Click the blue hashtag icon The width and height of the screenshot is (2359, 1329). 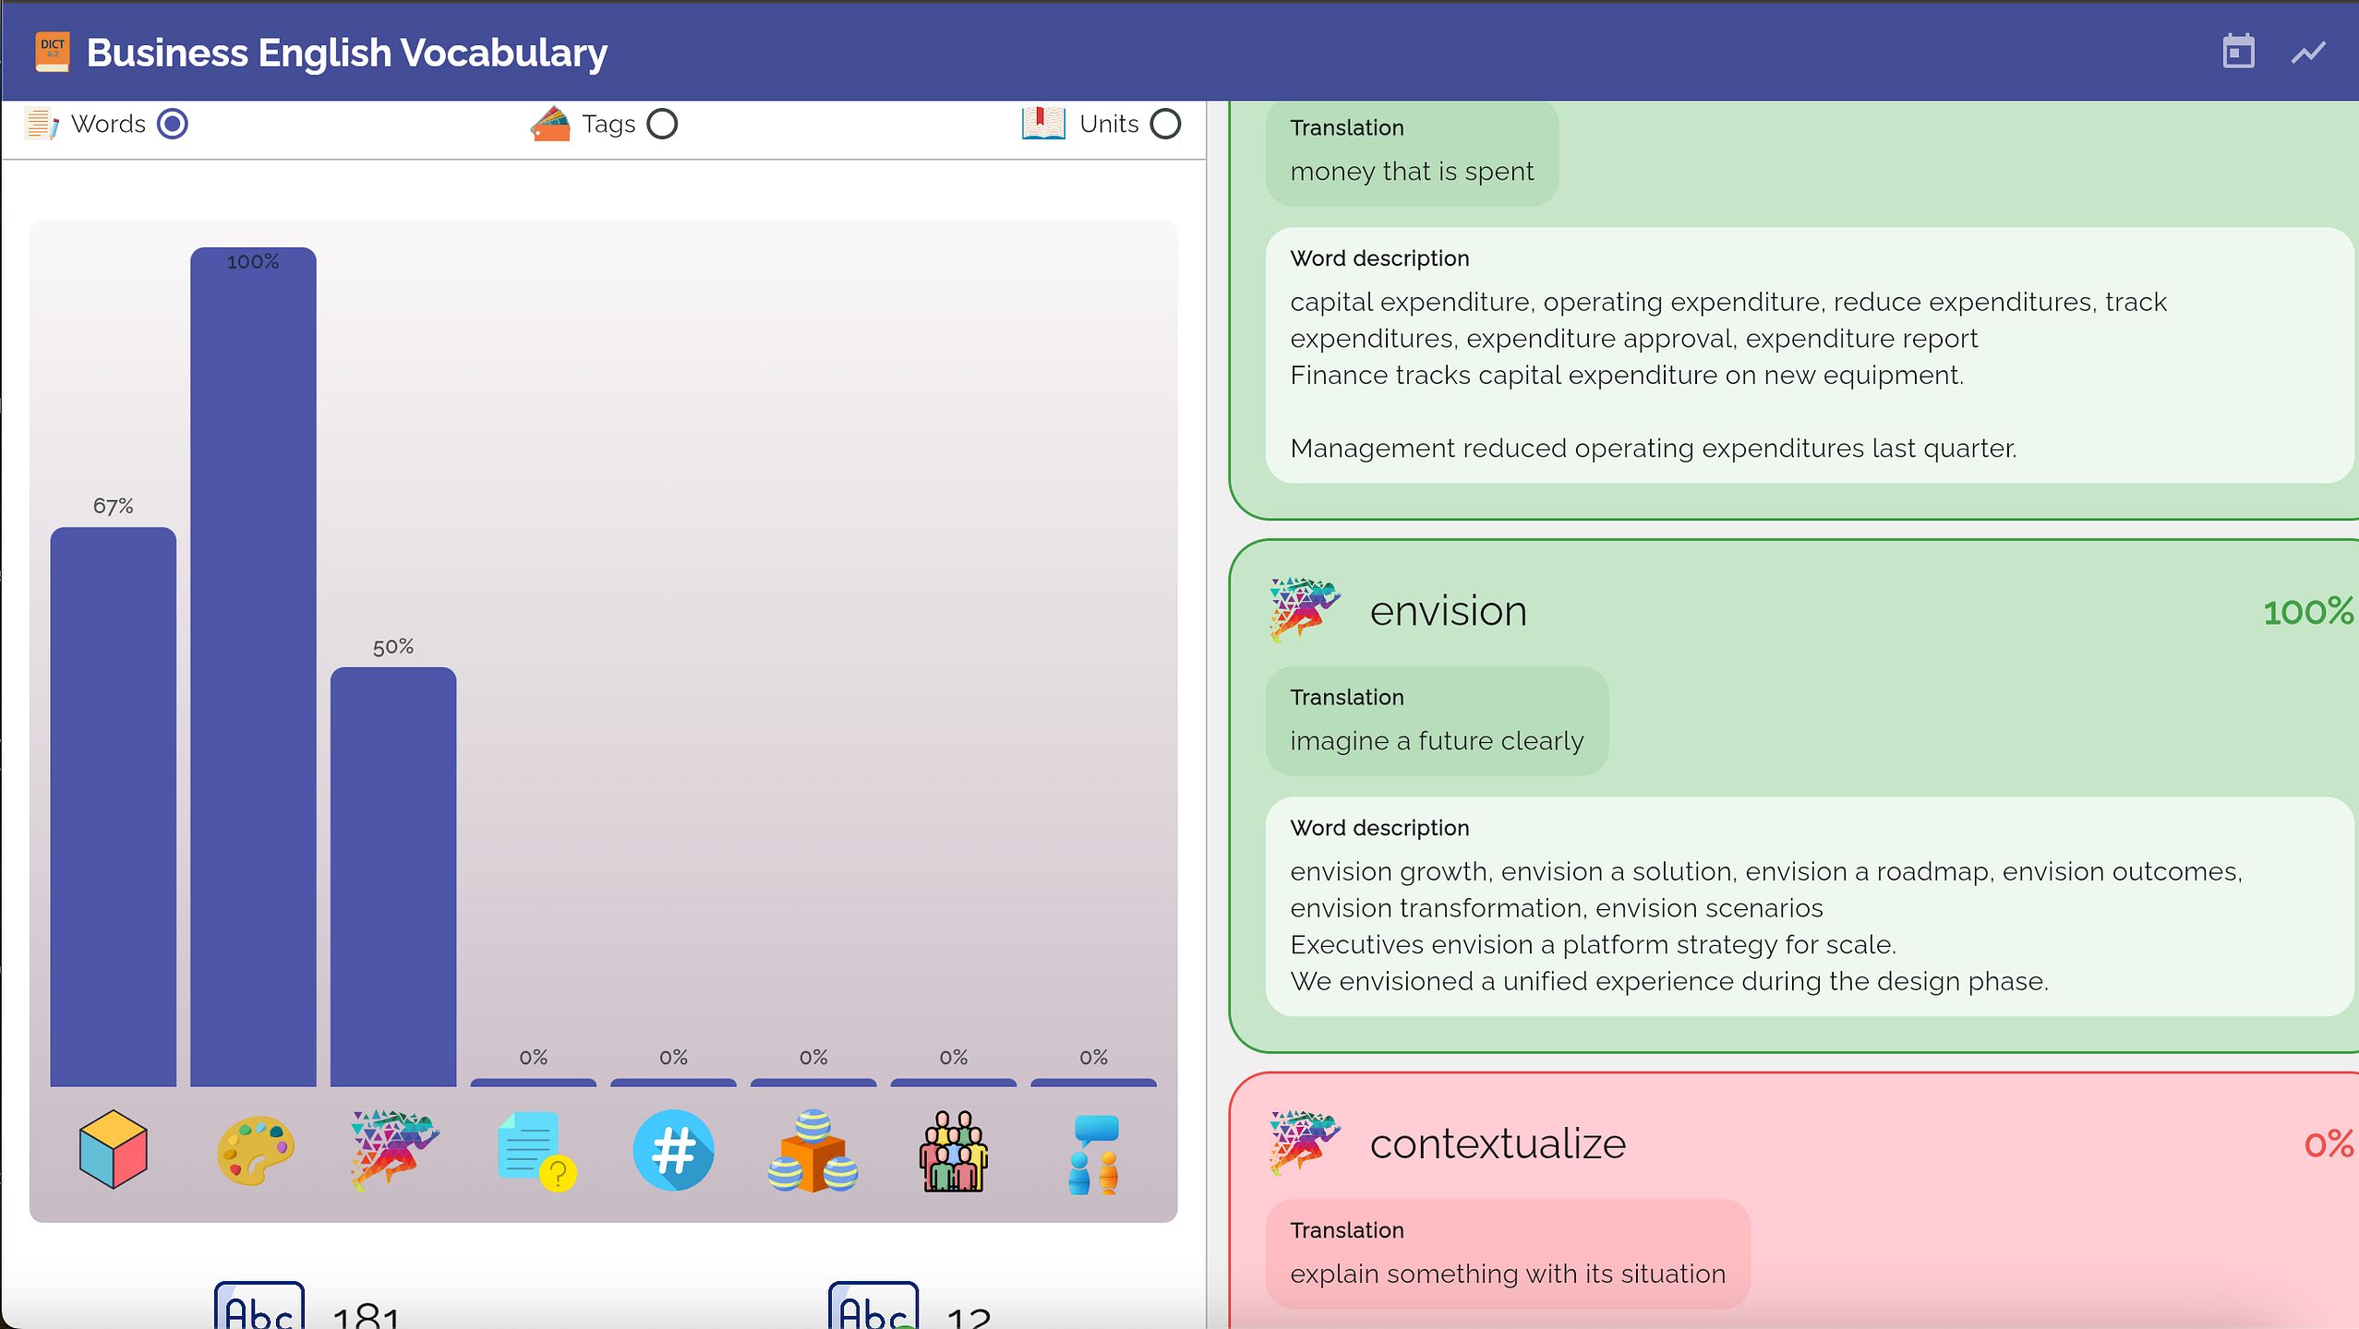(x=674, y=1150)
